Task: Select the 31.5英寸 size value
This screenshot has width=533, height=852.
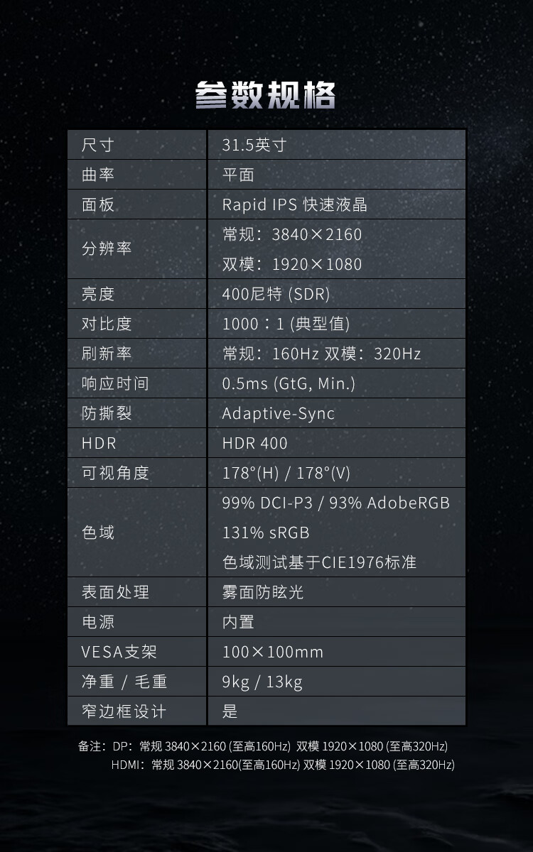Action: tap(254, 146)
